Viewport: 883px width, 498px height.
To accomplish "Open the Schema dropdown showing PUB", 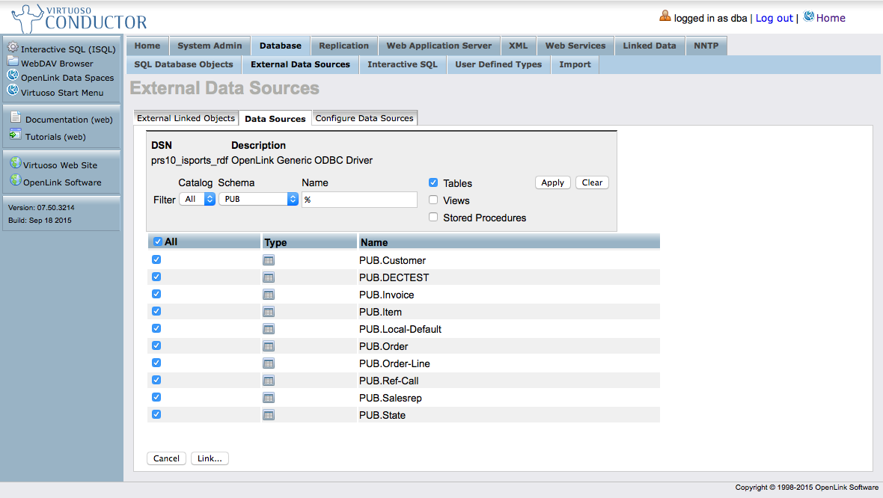I will point(258,199).
